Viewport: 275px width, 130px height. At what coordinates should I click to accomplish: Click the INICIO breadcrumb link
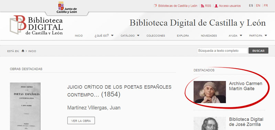32,51
